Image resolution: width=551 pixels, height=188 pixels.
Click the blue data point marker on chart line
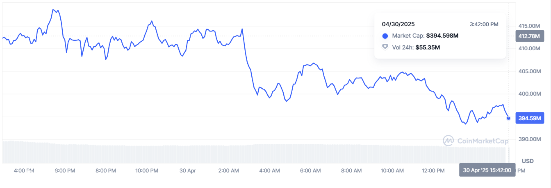click(509, 118)
